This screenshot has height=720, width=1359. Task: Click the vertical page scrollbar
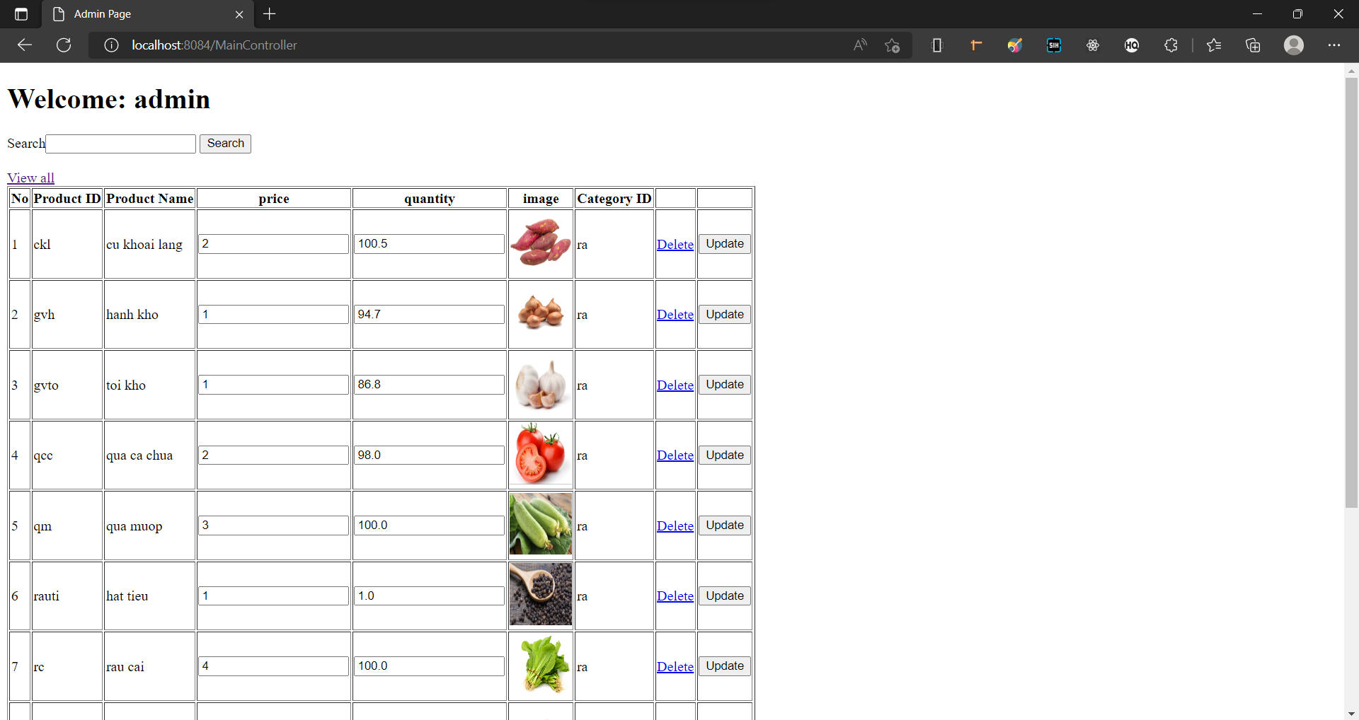click(x=1351, y=294)
